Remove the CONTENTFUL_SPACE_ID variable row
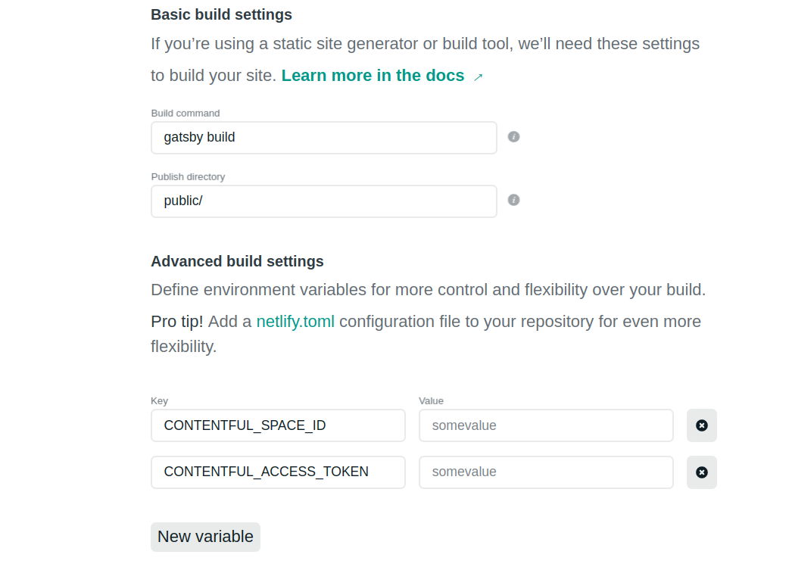Image resolution: width=792 pixels, height=567 pixels. (701, 425)
